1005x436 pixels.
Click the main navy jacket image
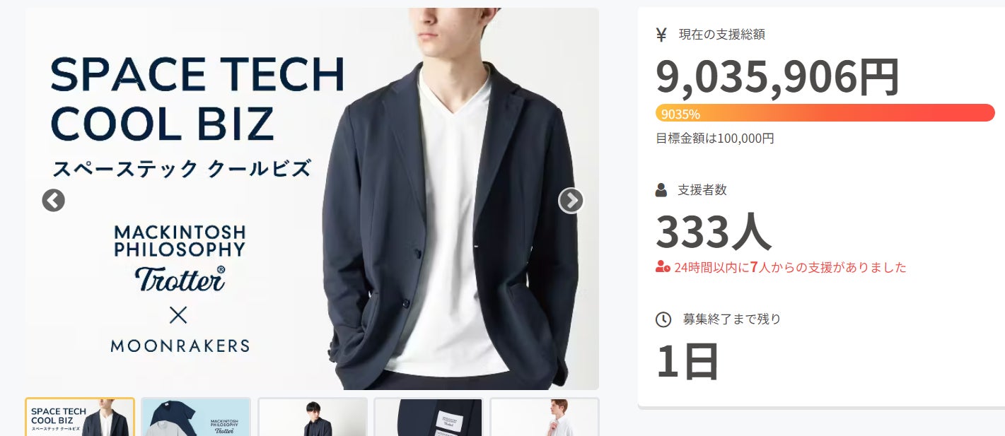pos(312,199)
